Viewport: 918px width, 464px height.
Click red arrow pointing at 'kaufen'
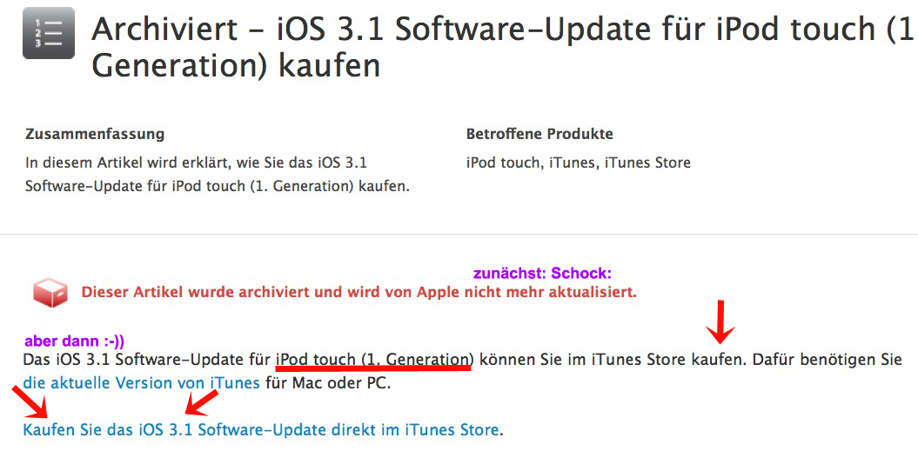(x=720, y=322)
